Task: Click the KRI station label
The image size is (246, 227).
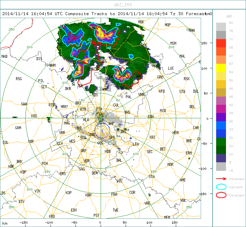Action: 153,137
